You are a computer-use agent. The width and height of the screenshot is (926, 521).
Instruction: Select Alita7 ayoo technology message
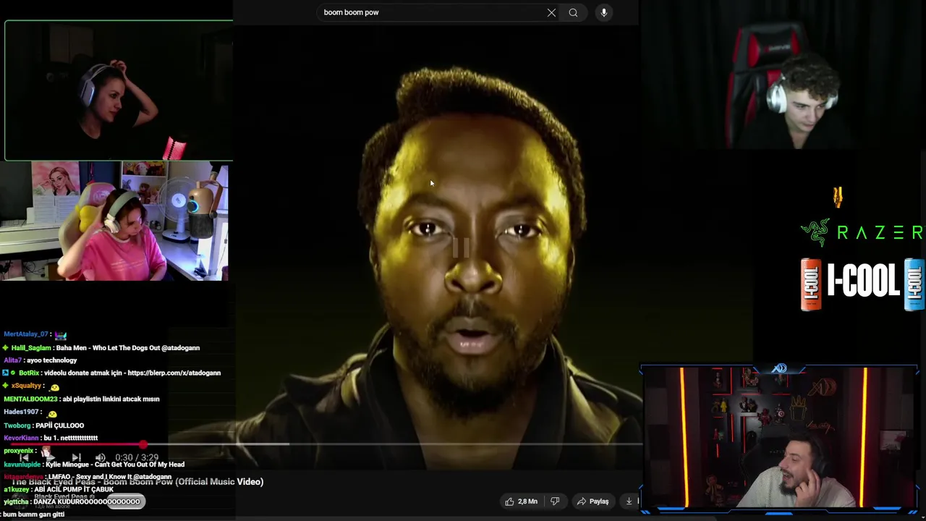coord(41,360)
